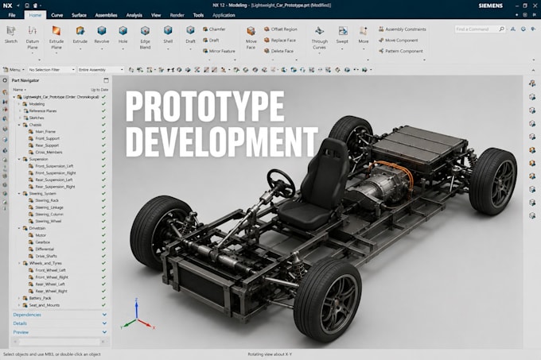Screen dimensions: 541x360
Task: Expand the Battery_Pack node
Action: coord(19,298)
